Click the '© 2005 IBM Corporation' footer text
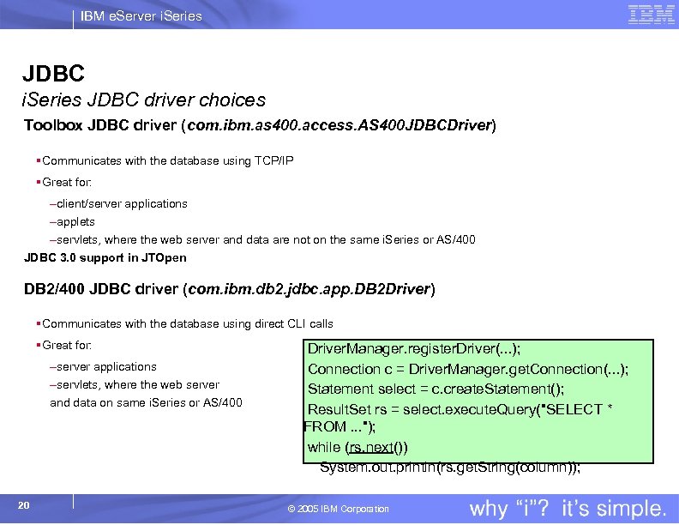This screenshot has width=679, height=525. tap(338, 509)
